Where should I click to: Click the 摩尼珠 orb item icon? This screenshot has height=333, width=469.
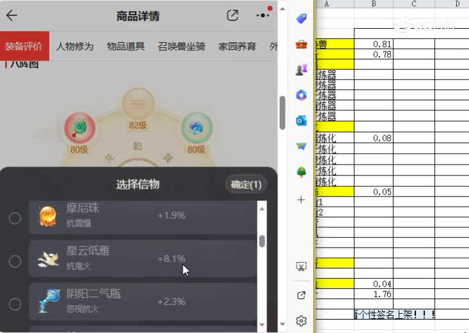(x=47, y=216)
